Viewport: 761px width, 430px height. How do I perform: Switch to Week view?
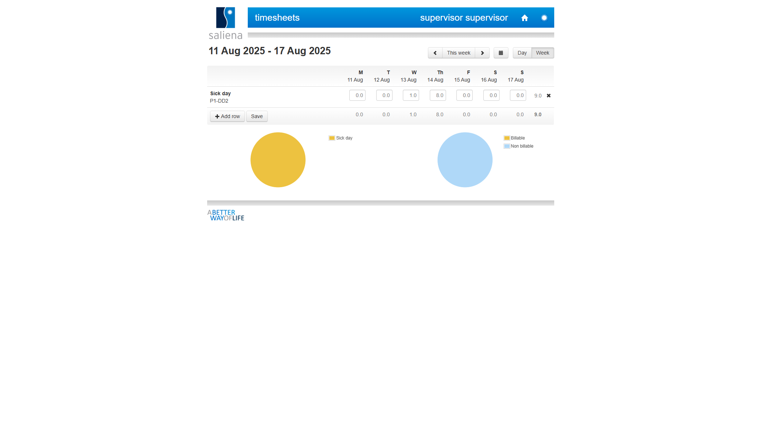coord(542,53)
